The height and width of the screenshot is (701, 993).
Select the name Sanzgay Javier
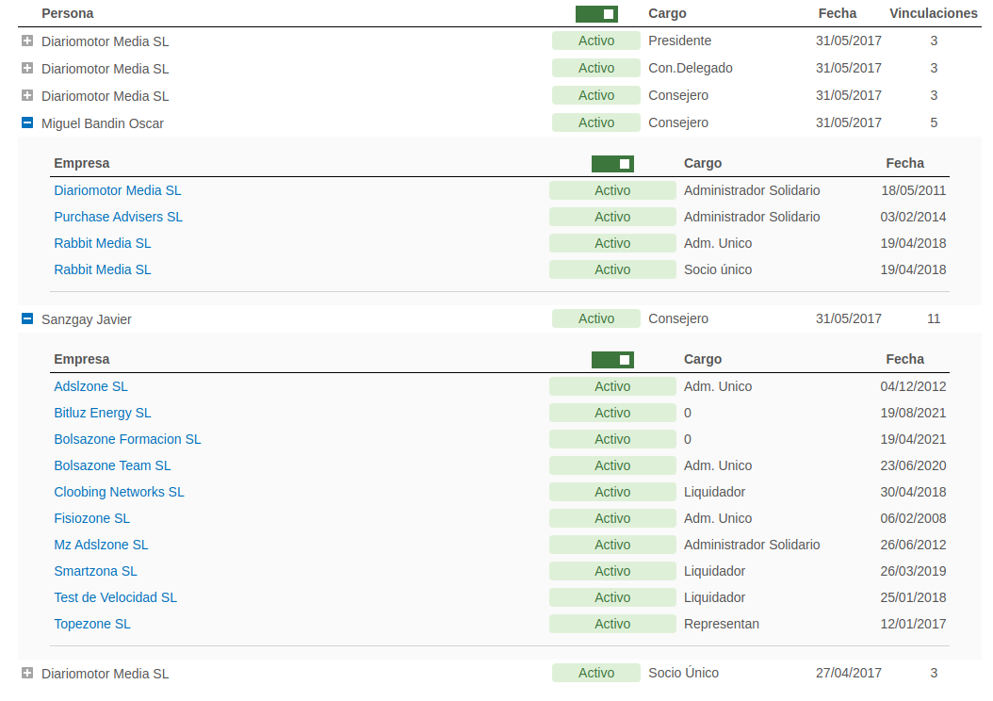pyautogui.click(x=86, y=319)
